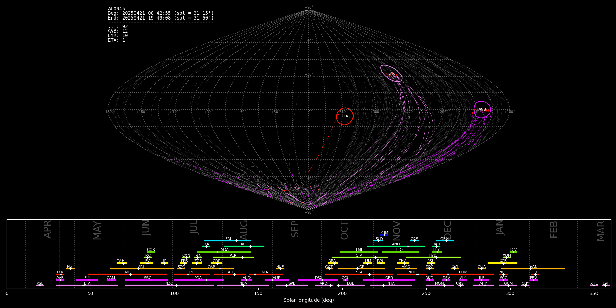
Task: Click the MON shower label
Action: point(439,284)
